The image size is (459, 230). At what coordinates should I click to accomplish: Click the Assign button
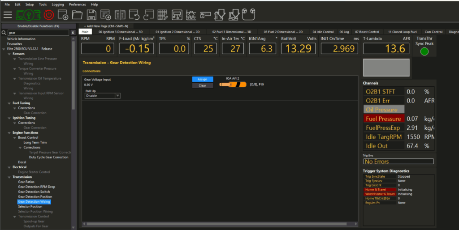[202, 79]
